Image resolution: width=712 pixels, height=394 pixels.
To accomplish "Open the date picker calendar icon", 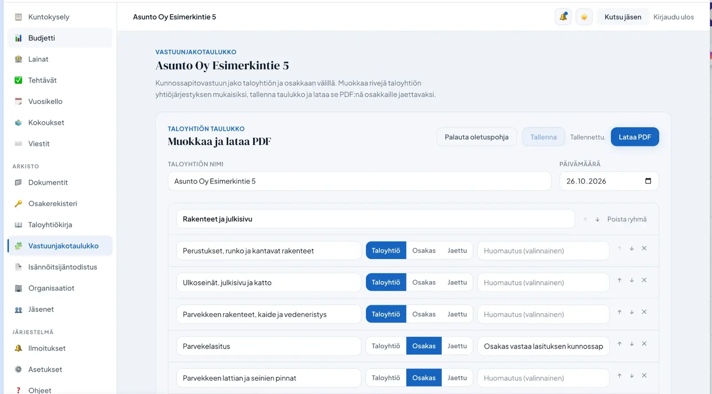I will point(648,181).
